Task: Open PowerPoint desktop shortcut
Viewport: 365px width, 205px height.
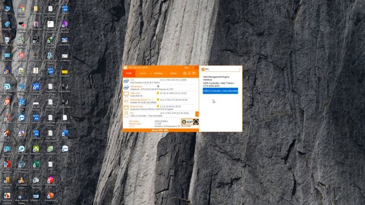Action: 50,197
